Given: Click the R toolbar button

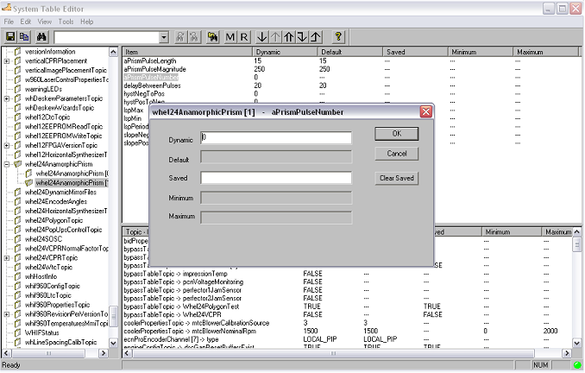Looking at the screenshot, I should [243, 37].
